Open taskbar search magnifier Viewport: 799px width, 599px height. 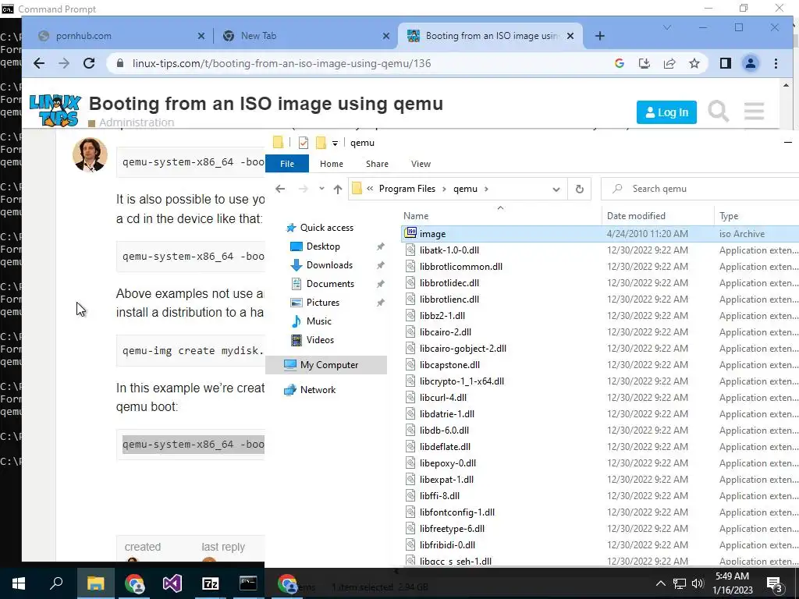(56, 583)
